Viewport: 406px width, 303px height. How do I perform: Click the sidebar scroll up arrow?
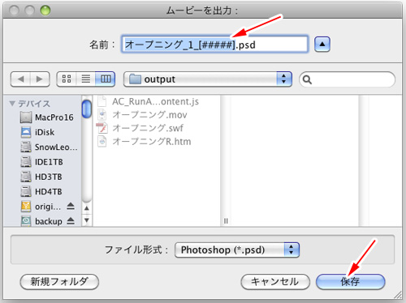pyautogui.click(x=87, y=208)
